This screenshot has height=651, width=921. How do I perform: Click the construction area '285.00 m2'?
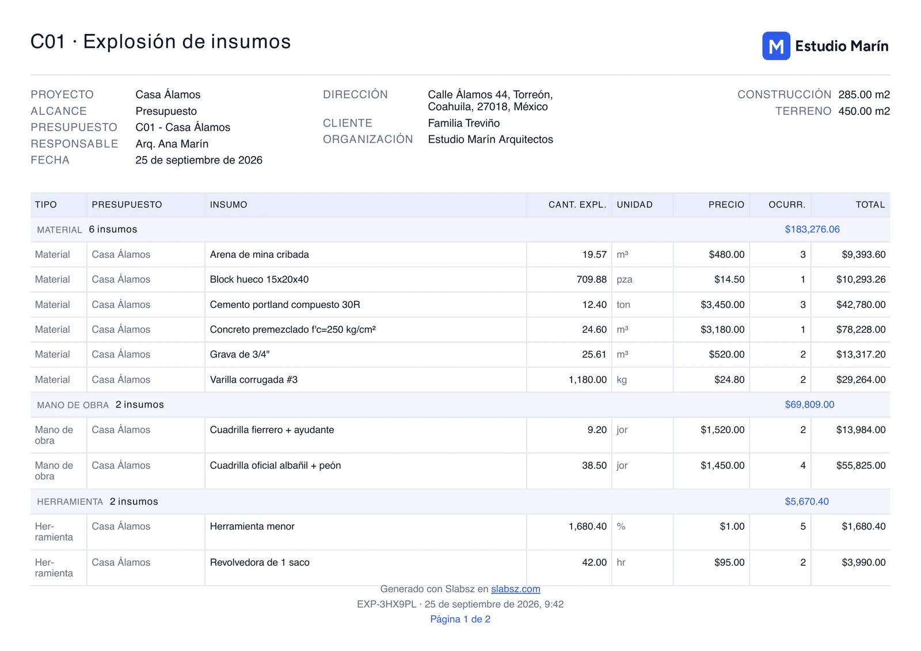[x=864, y=94]
